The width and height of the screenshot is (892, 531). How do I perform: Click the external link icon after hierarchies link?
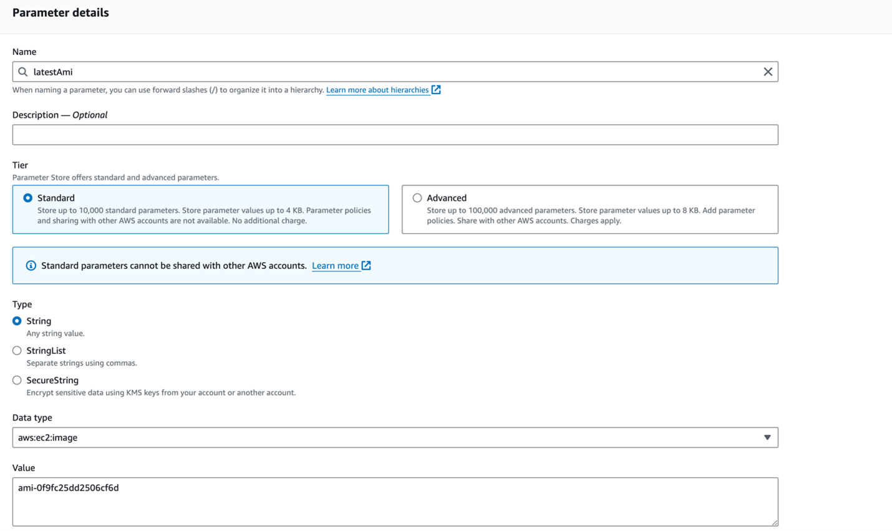pyautogui.click(x=437, y=89)
